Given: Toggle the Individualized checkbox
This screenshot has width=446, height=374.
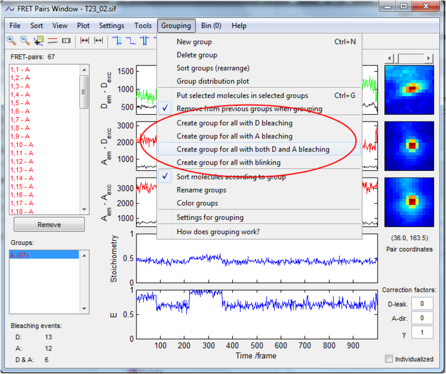Looking at the screenshot, I should click(x=389, y=359).
